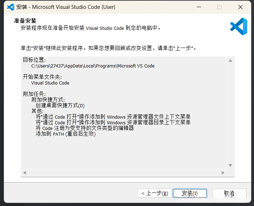Click the large VS Code logo
Viewport: 254px width, 206px height.
pyautogui.click(x=239, y=26)
